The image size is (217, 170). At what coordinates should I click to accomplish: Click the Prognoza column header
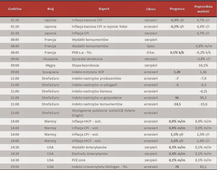point(177,9)
